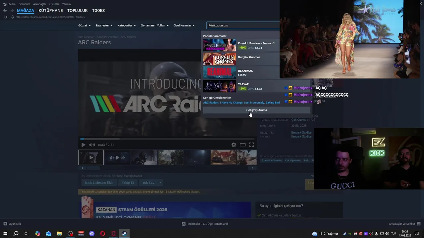Screen dimensions: 424x238
Task: Reload the store page with refresh icon
Action: click(5, 17)
